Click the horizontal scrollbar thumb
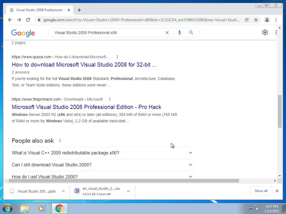Viewport: 286px width, 214px height. pos(124,181)
